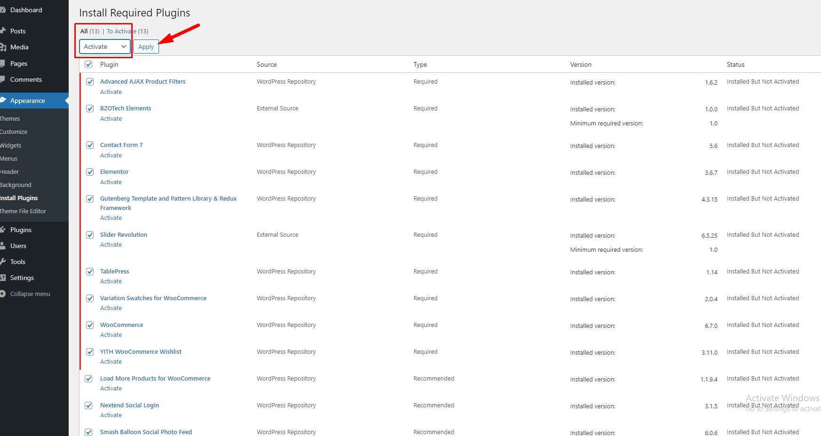The width and height of the screenshot is (821, 436).
Task: Activate the WooCommerce plugin
Action: 111,335
